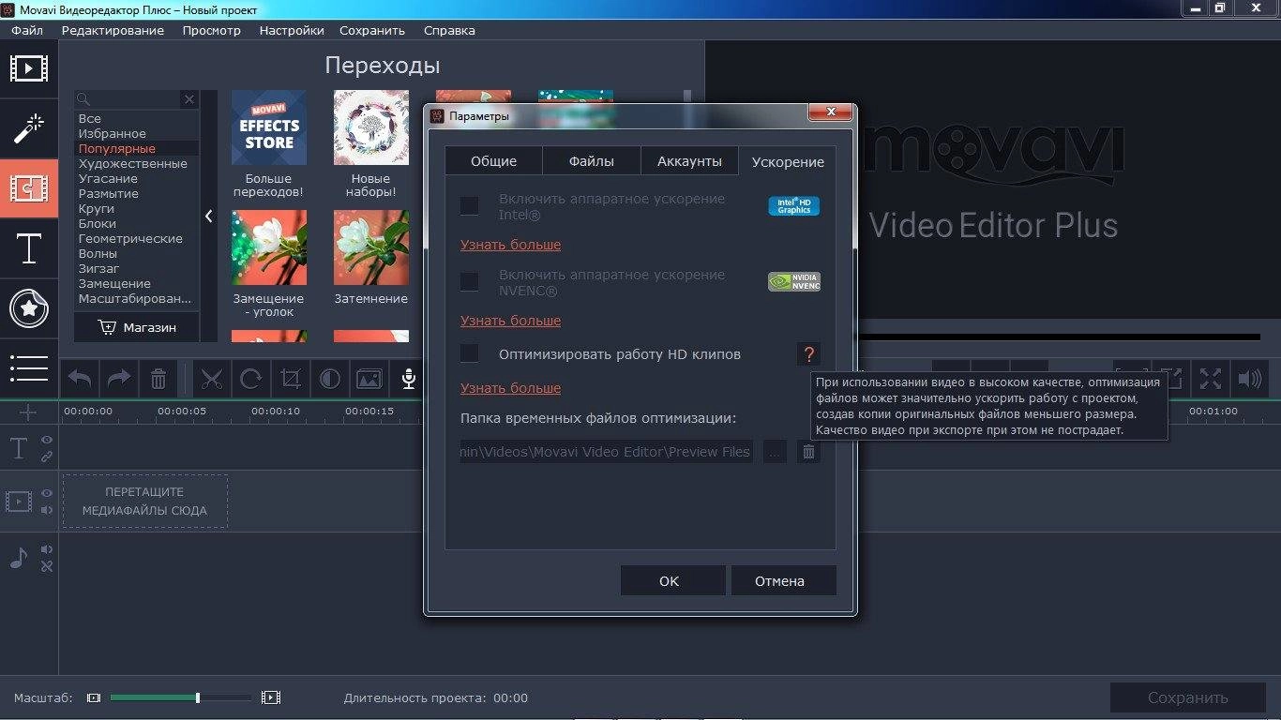The height and width of the screenshot is (720, 1281).
Task: Select the Crop tool icon
Action: click(x=291, y=379)
